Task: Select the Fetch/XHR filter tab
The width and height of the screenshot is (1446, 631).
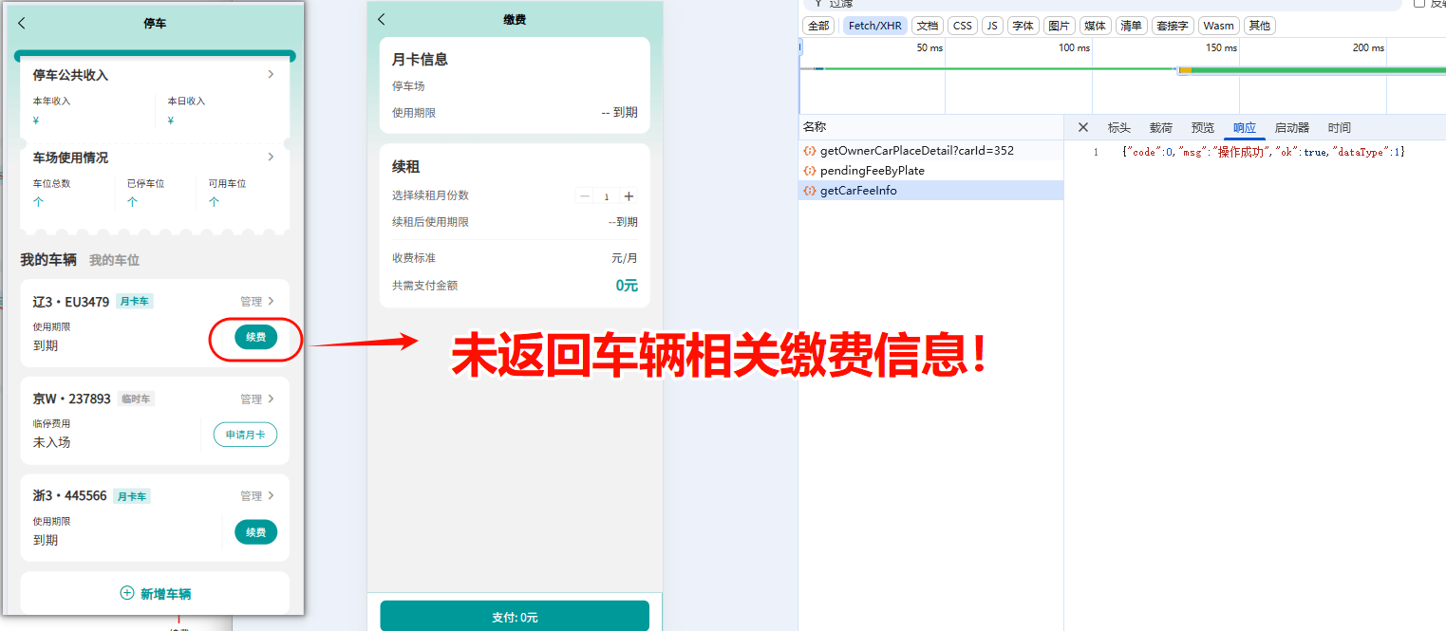Action: (874, 25)
